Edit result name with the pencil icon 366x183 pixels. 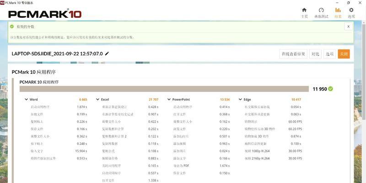107,54
